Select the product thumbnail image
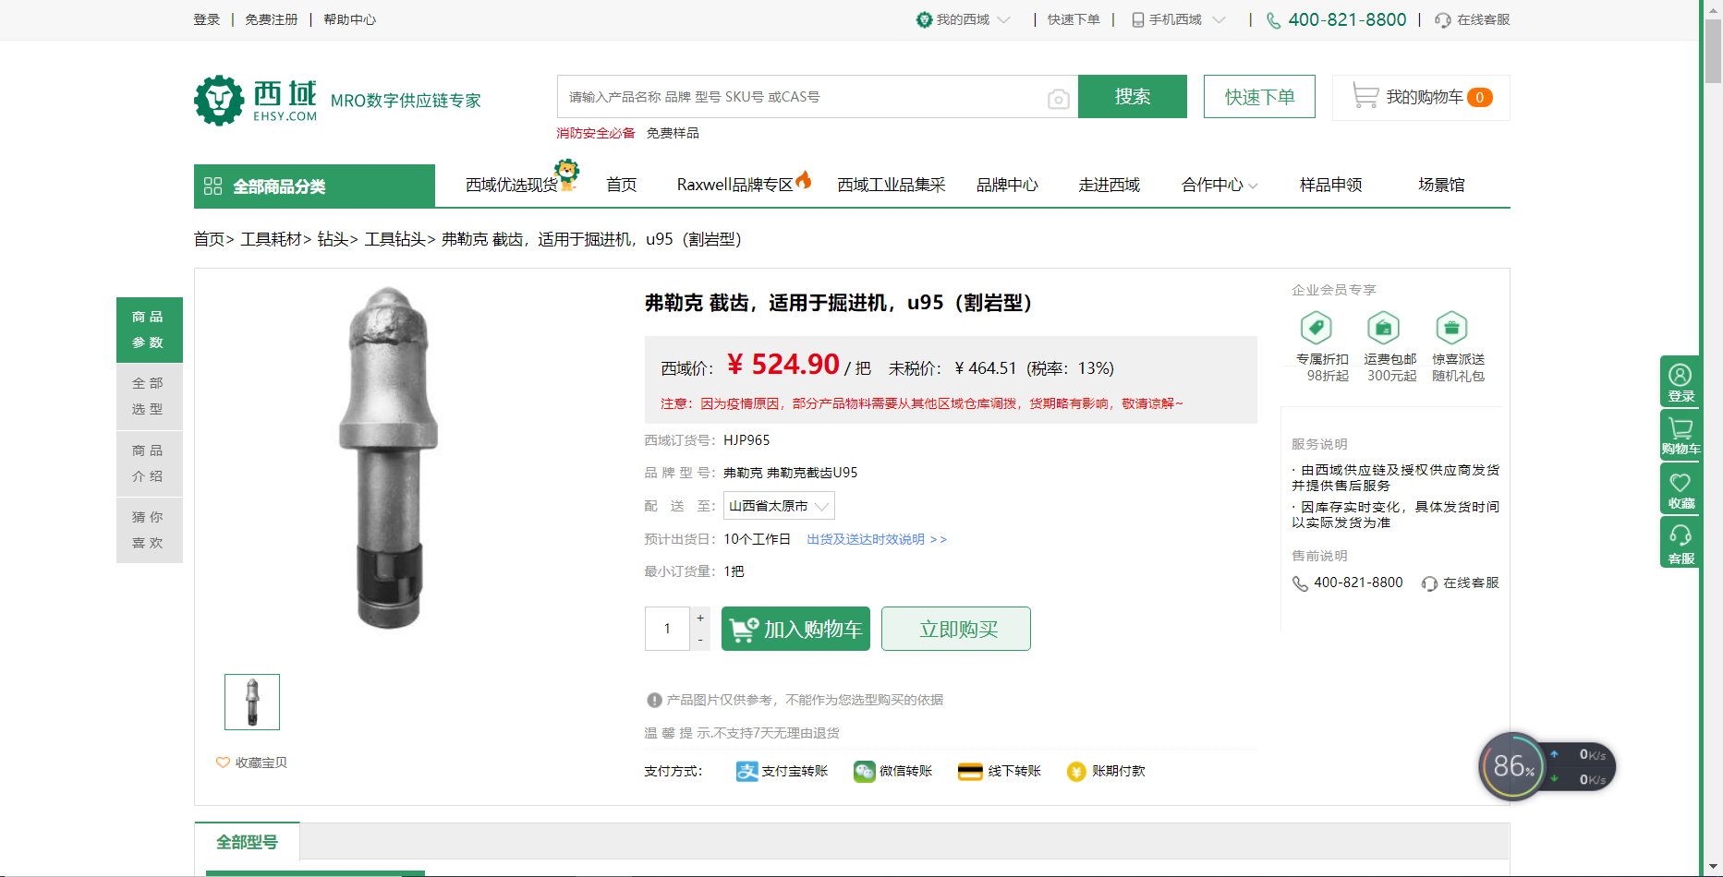The height and width of the screenshot is (877, 1723). click(252, 702)
